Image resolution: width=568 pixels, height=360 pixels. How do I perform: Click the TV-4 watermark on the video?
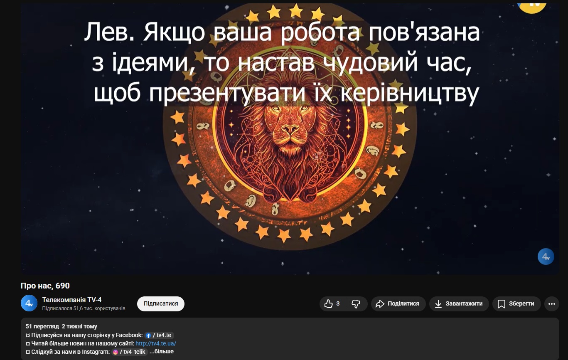(546, 256)
